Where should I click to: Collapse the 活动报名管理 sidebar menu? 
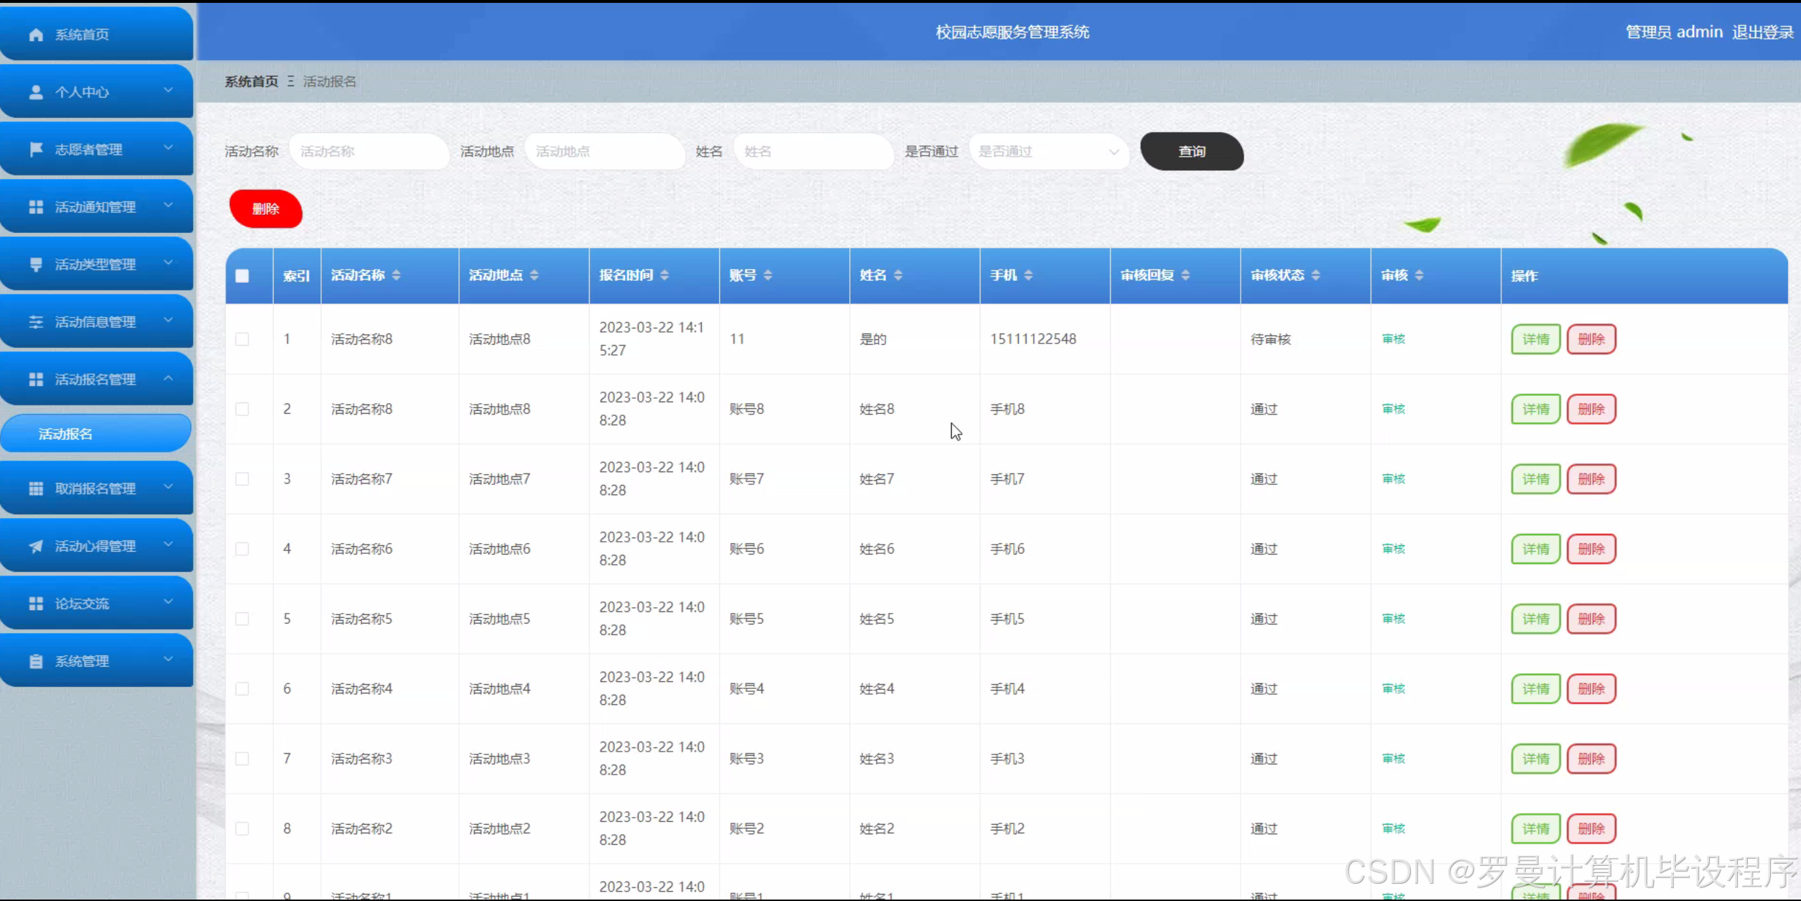point(96,379)
